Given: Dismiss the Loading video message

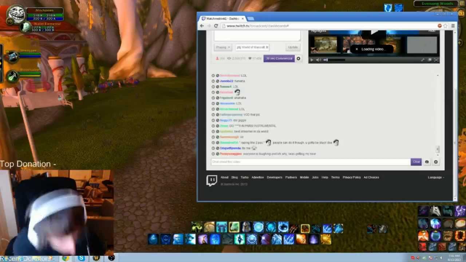Looking at the screenshot, I should tap(357, 49).
